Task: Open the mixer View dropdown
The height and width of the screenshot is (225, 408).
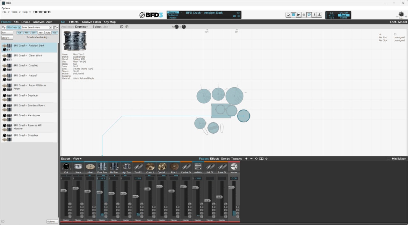Action: pyautogui.click(x=77, y=159)
